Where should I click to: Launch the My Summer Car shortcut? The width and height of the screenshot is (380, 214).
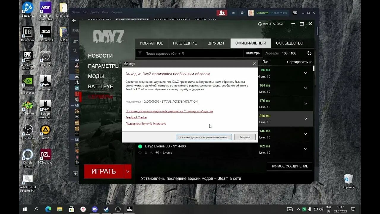[x=28, y=109]
